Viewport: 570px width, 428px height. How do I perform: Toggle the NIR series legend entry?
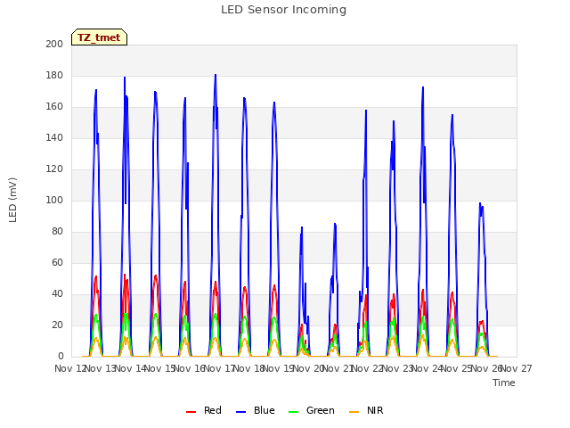pyautogui.click(x=366, y=410)
